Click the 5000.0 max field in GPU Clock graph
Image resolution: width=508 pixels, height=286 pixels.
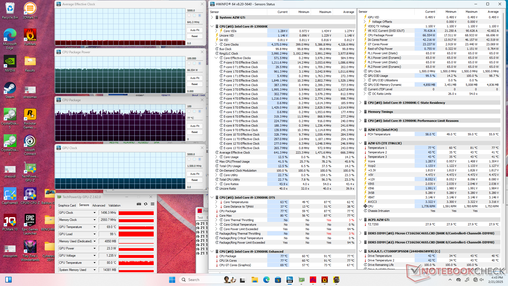click(x=195, y=154)
